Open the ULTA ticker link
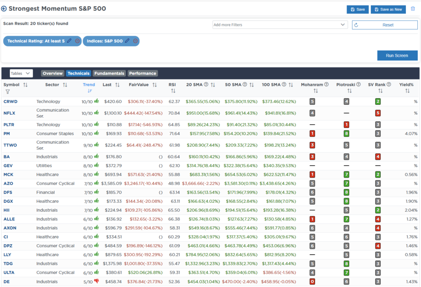421x287 pixels. [9, 272]
